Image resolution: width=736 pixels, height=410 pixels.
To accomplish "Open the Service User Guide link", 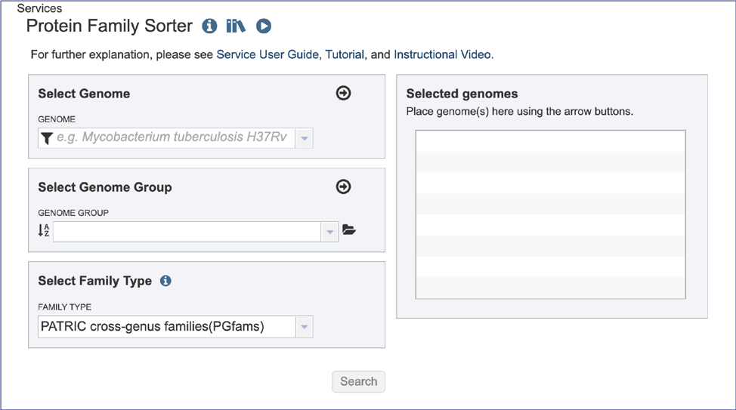I will [x=267, y=55].
